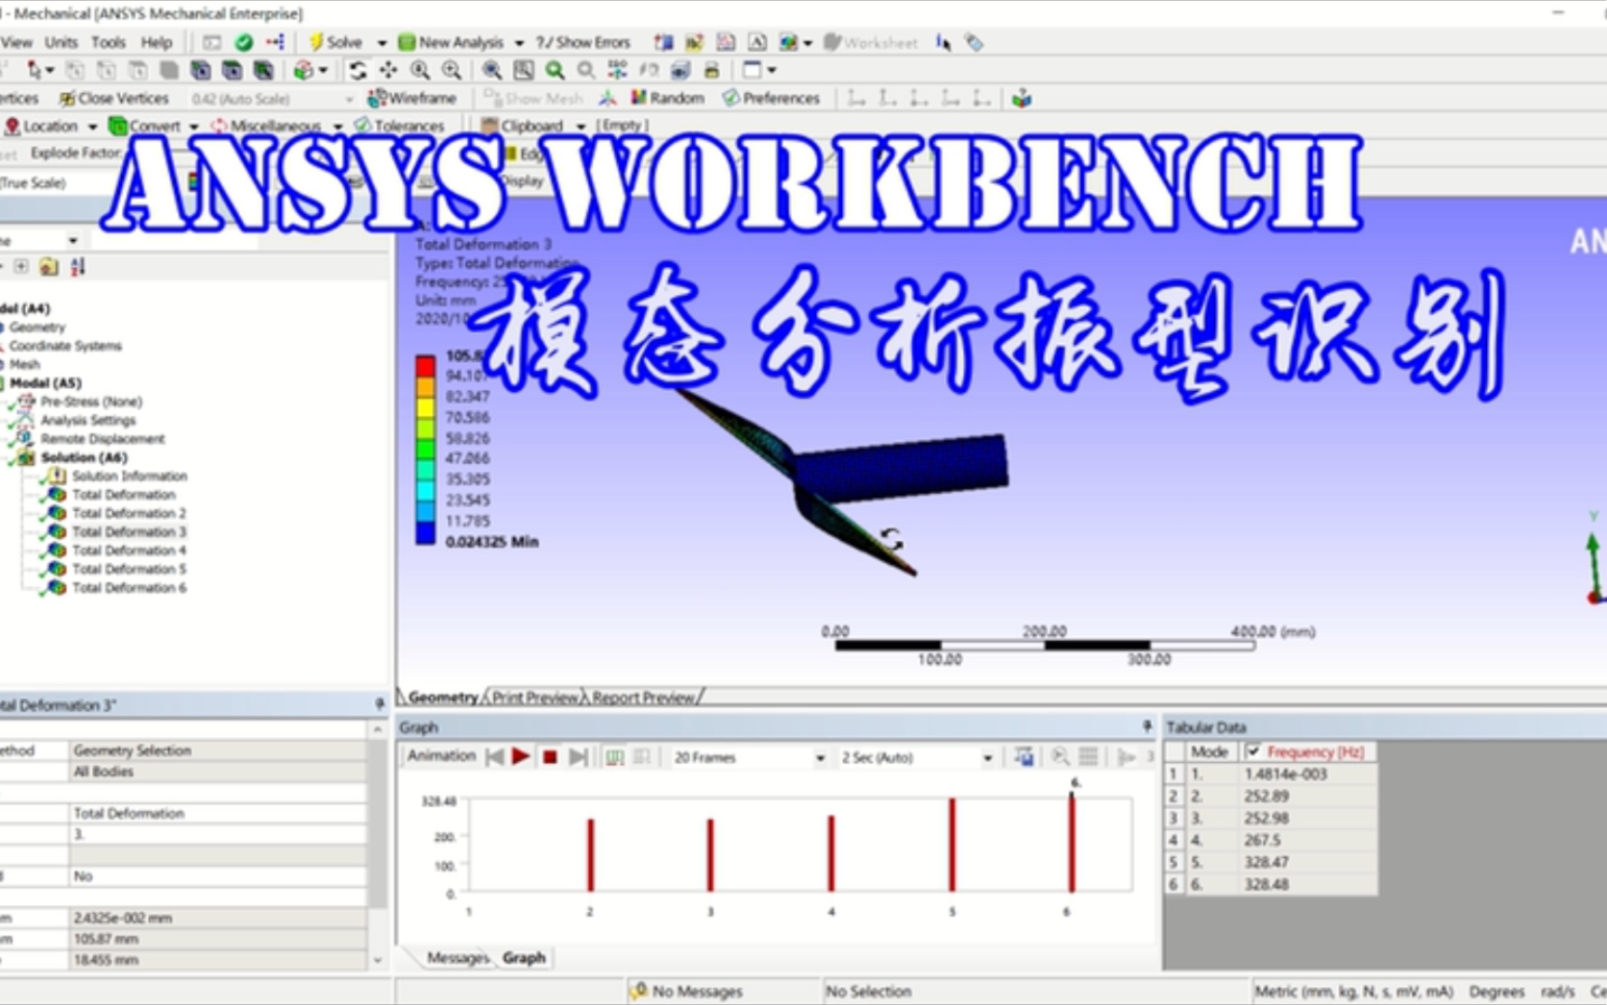Image resolution: width=1607 pixels, height=1005 pixels.
Task: Switch to the Messages tab
Action: coord(457,958)
